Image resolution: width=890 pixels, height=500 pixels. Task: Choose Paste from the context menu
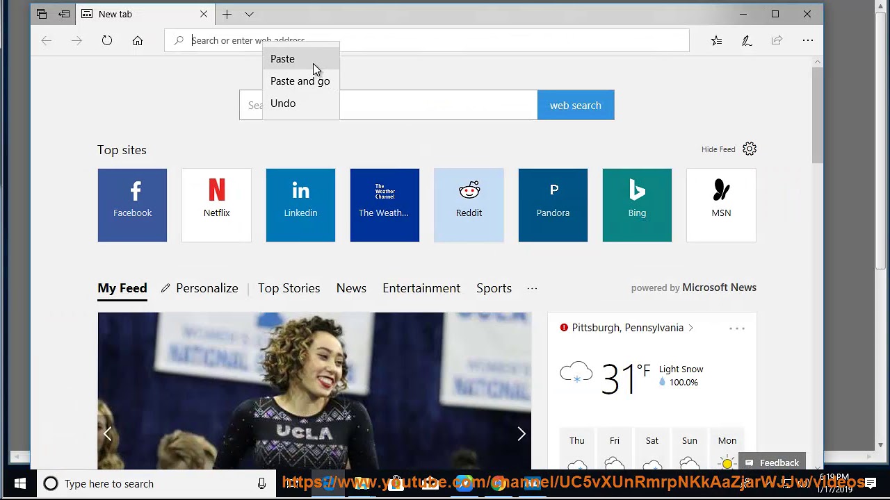[301, 59]
